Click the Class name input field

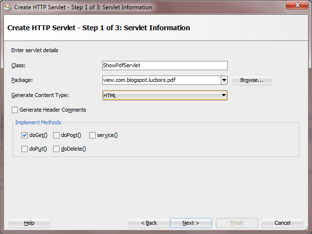(165, 65)
